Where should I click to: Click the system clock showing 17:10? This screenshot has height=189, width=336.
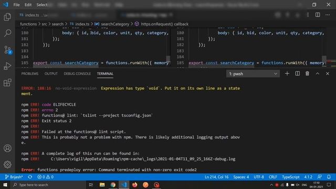point(316,185)
